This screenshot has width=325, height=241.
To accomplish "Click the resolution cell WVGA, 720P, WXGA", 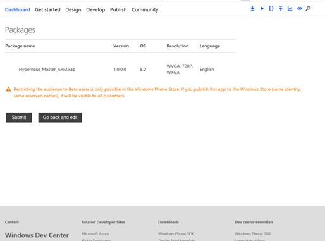I will tap(180, 69).
